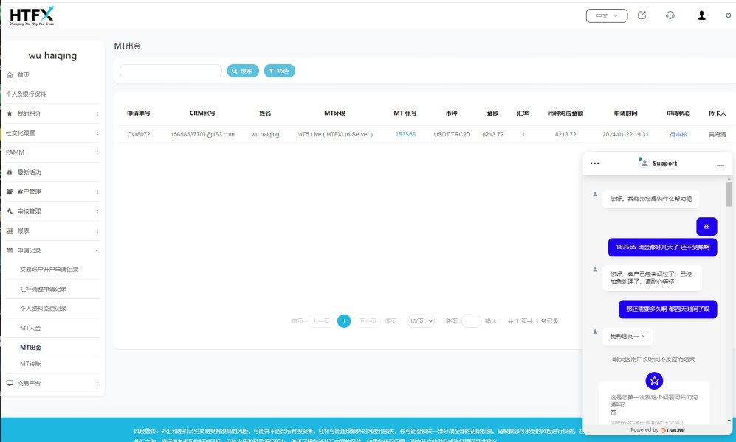Go to page 1 button
Image resolution: width=736 pixels, height=442 pixels.
[344, 320]
